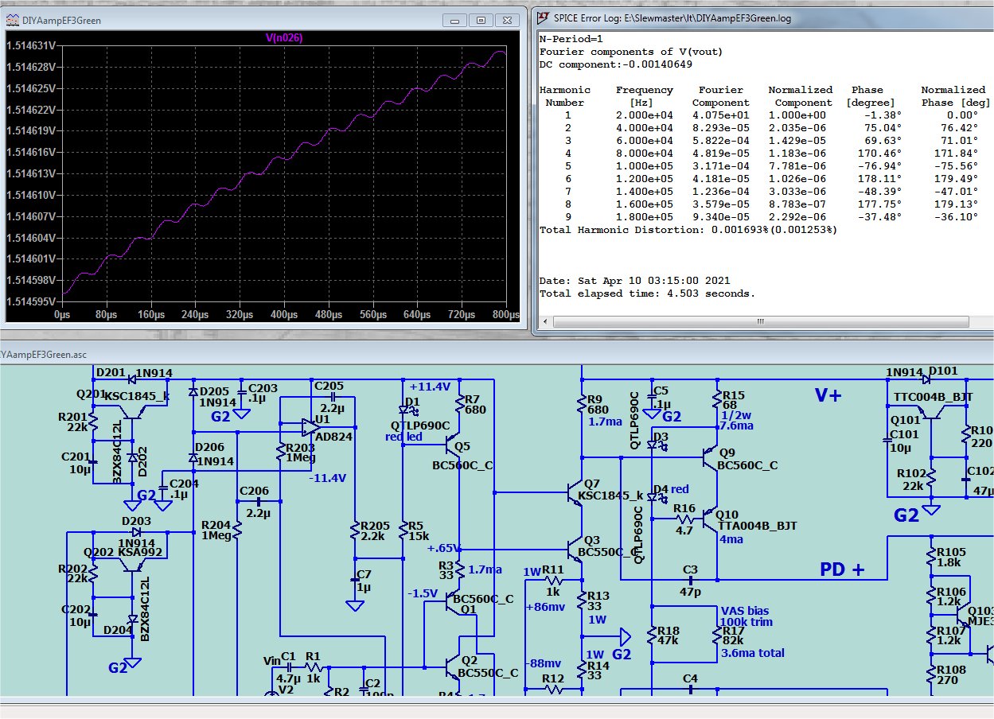The image size is (994, 719).
Task: Close the DIYAampEF3Green waveform window
Action: coord(506,20)
